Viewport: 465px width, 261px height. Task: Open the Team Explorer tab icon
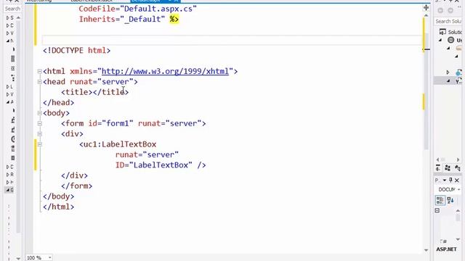pyautogui.click(x=448, y=168)
